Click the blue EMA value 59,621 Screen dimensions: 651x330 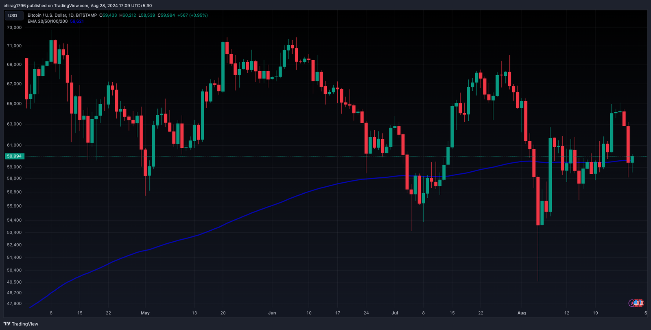(77, 21)
